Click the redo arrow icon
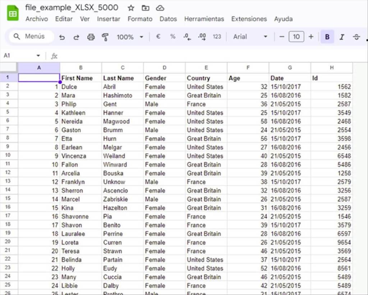The width and height of the screenshot is (368, 295). coord(76,37)
